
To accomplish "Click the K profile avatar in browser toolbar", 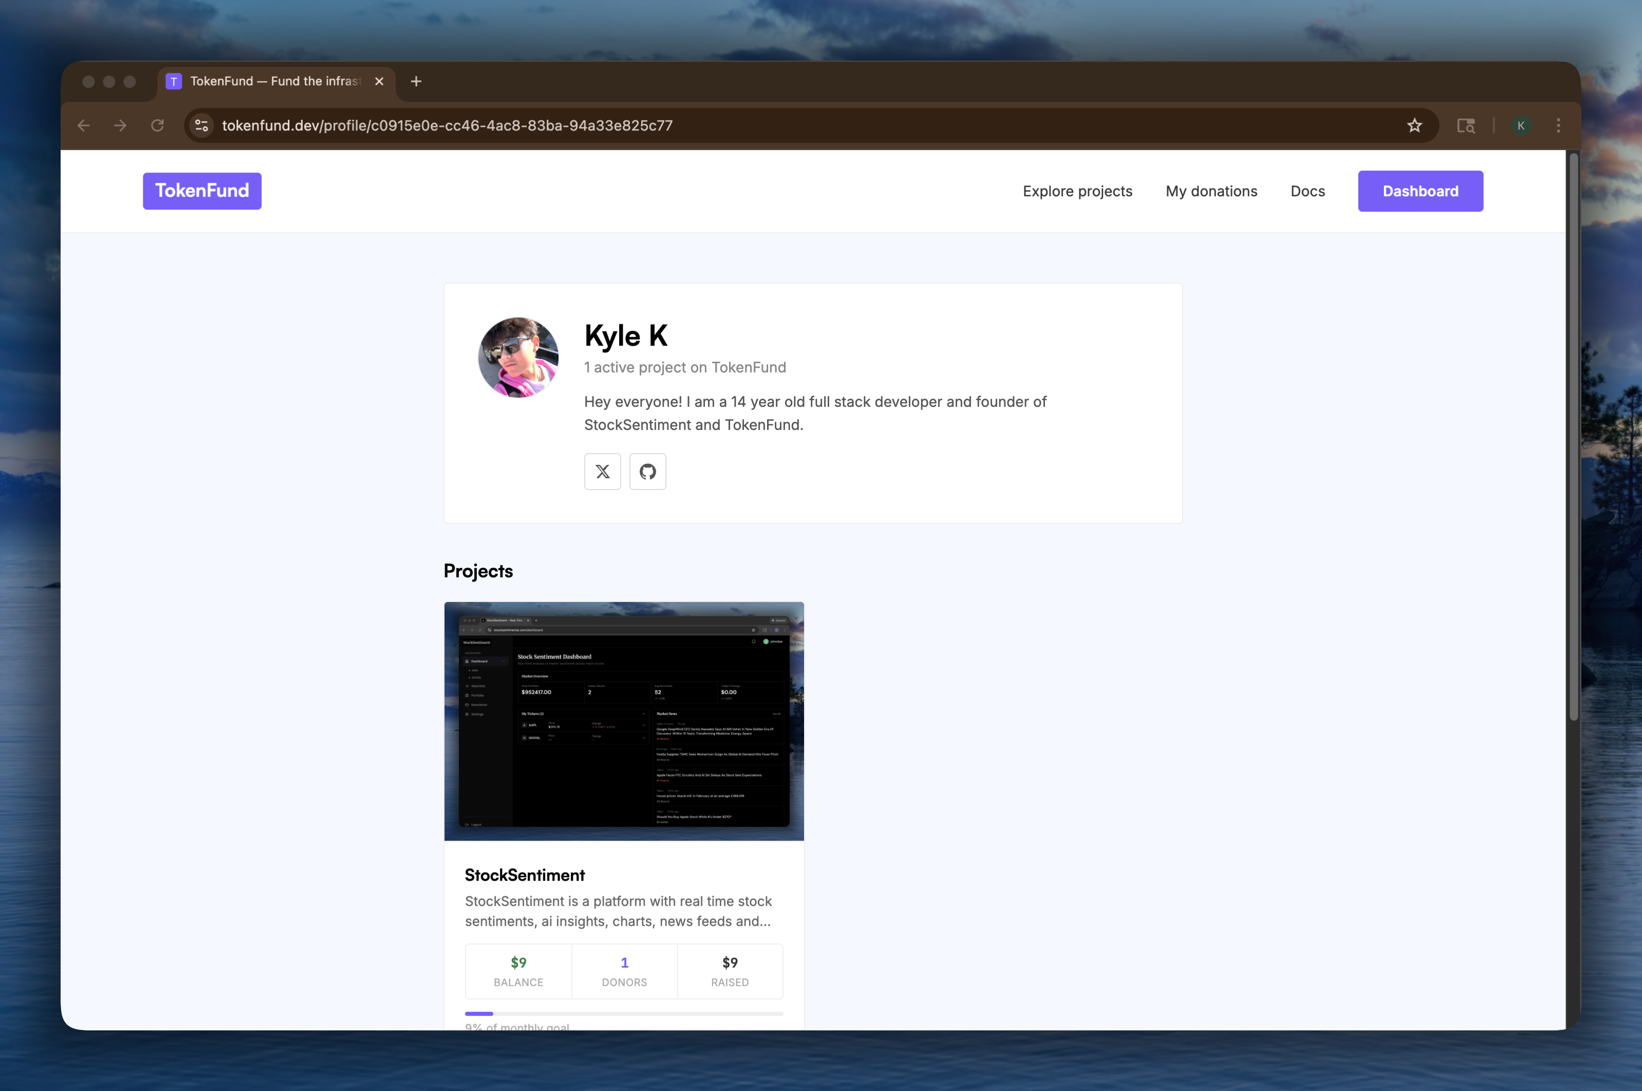I will coord(1521,125).
